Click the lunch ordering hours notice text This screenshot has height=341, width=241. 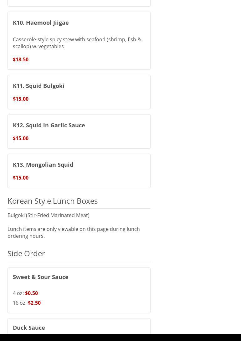point(74,232)
